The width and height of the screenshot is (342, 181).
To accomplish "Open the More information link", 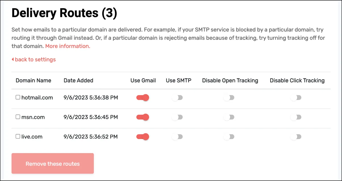I will (68, 46).
